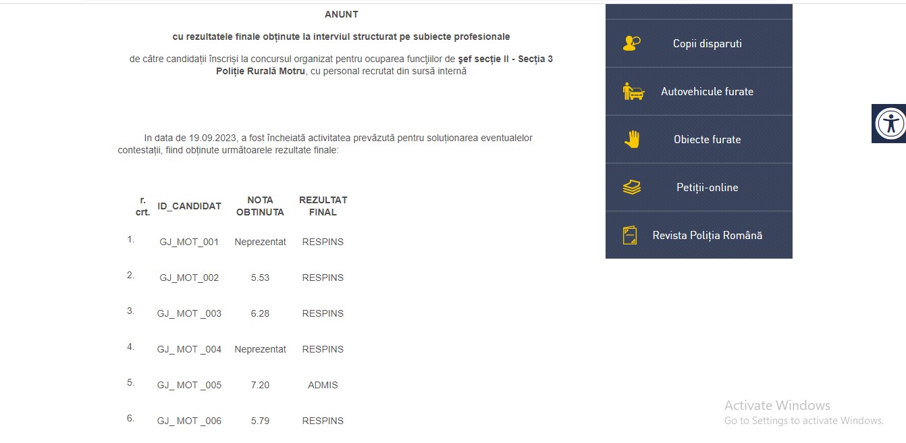The image size is (906, 443).
Task: Open the Copii disparuti link
Action: (x=707, y=44)
